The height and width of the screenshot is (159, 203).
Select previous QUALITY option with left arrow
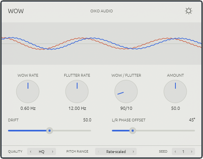(31, 151)
